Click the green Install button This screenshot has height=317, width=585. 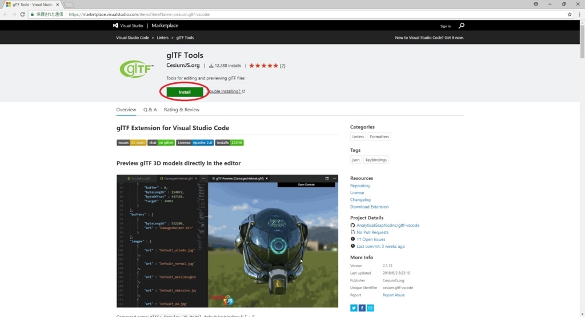pos(185,92)
